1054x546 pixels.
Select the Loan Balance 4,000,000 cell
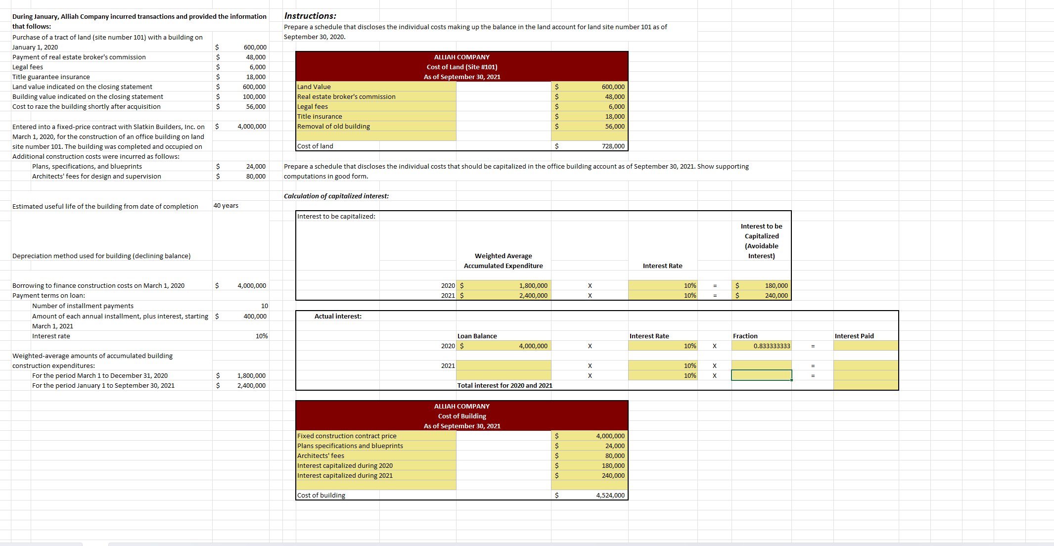[504, 346]
